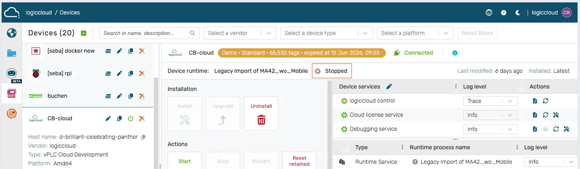Select the Devices sidebar icon
This screenshot has height=169, width=580.
pos(12,94)
